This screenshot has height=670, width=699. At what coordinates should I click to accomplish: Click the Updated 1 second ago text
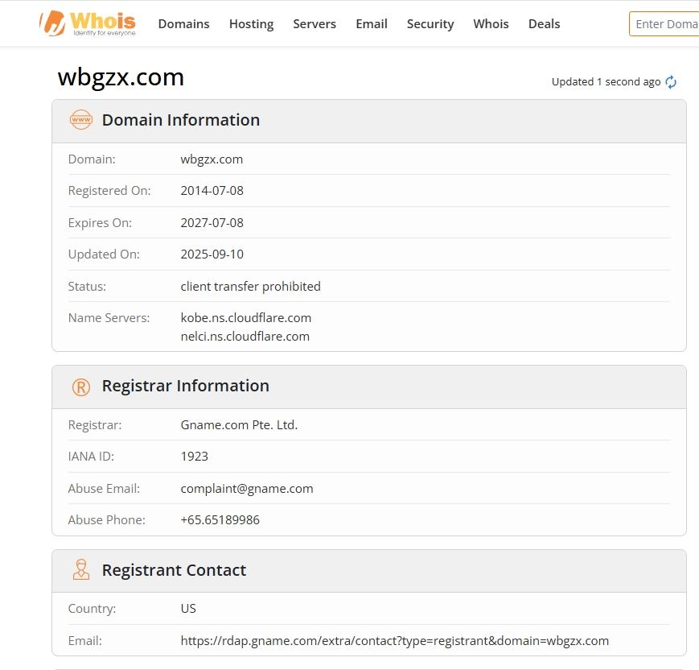606,82
